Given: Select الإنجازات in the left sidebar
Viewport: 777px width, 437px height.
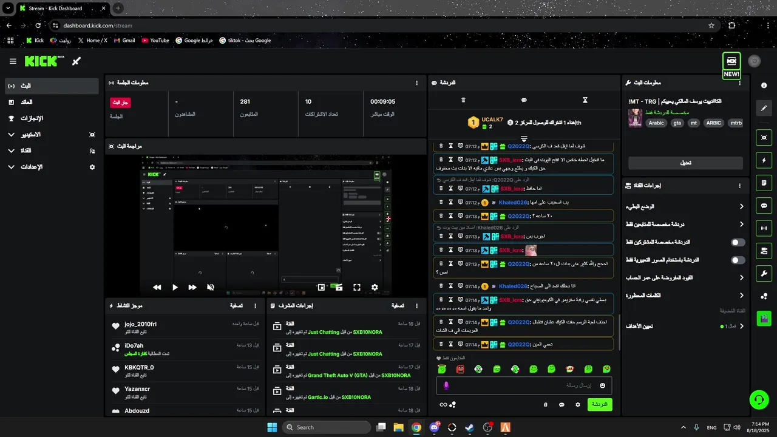Looking at the screenshot, I should [52, 118].
